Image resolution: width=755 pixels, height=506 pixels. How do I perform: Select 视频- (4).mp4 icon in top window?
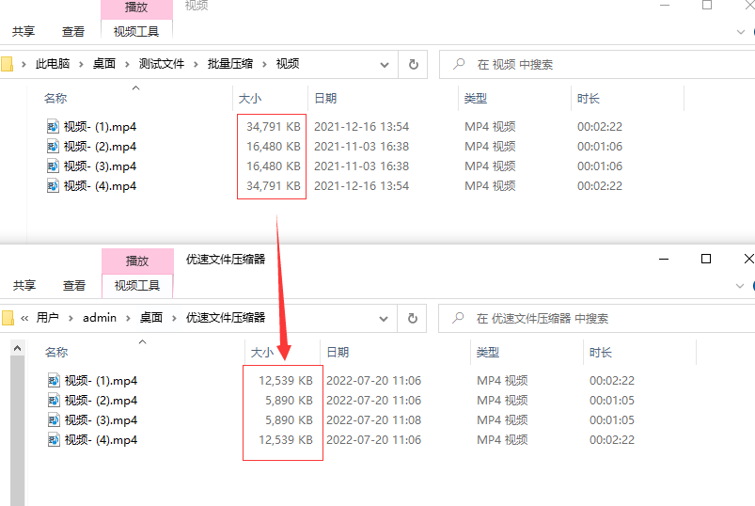[53, 186]
